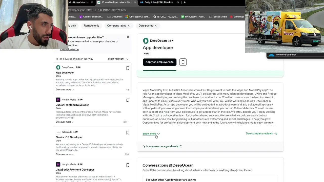
Task: Close the FINN Eiendom tab
Action: [178, 2]
